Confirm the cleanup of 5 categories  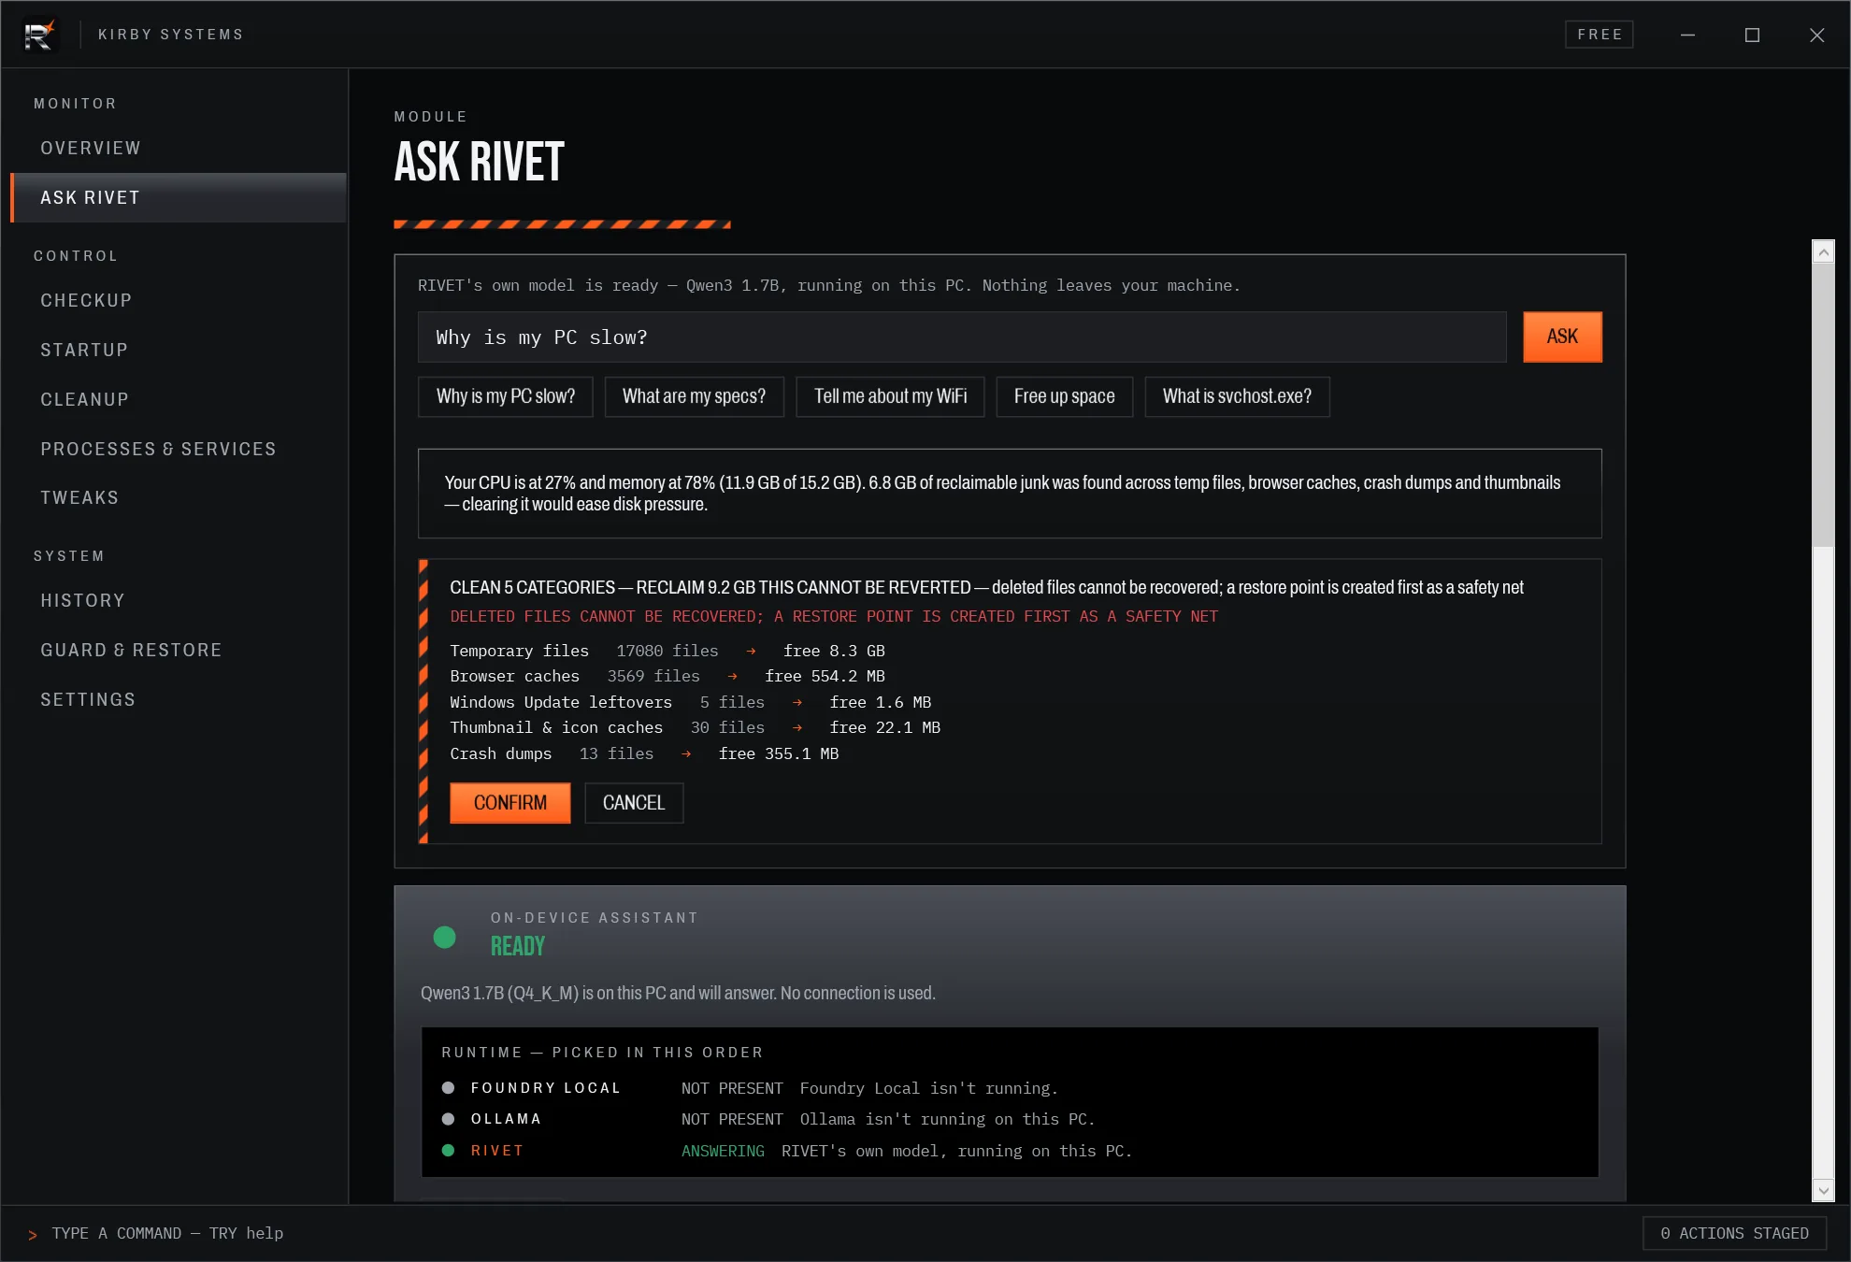coord(509,803)
